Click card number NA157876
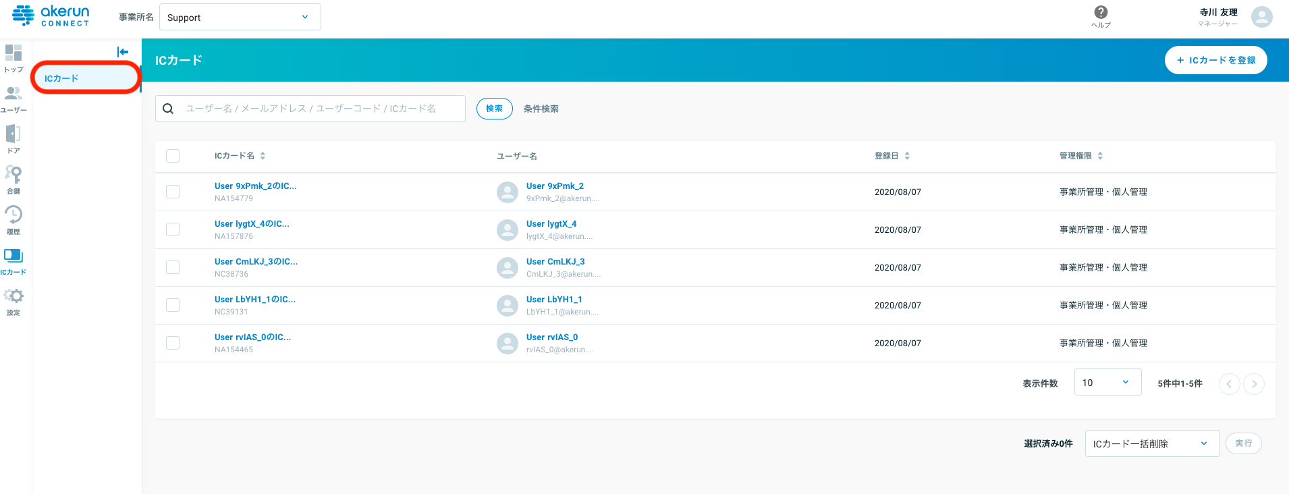The width and height of the screenshot is (1289, 494). pyautogui.click(x=234, y=236)
